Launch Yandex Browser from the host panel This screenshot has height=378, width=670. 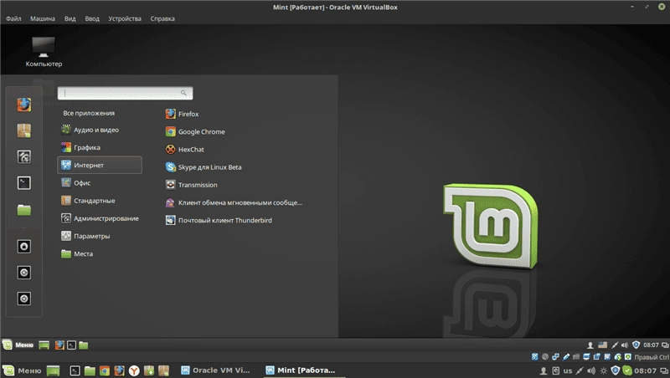tap(134, 370)
